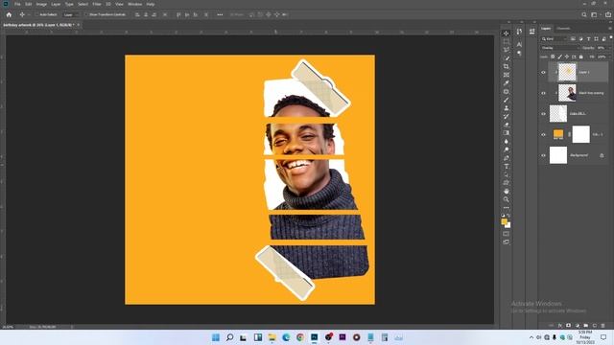Open the taskbar clock and date

(585, 337)
